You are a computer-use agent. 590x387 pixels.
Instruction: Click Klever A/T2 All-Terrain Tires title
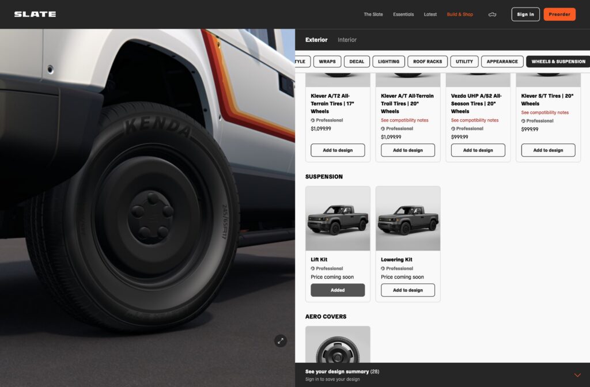point(332,104)
